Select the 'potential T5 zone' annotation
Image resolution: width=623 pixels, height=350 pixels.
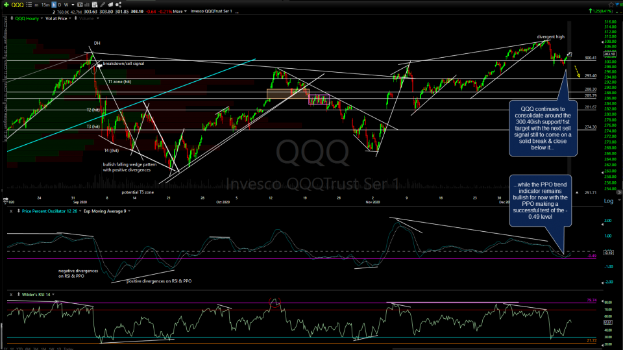pos(138,192)
